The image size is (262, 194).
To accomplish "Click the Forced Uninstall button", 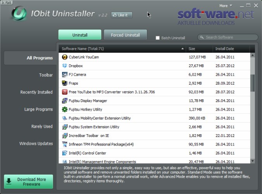I will click(x=125, y=35).
